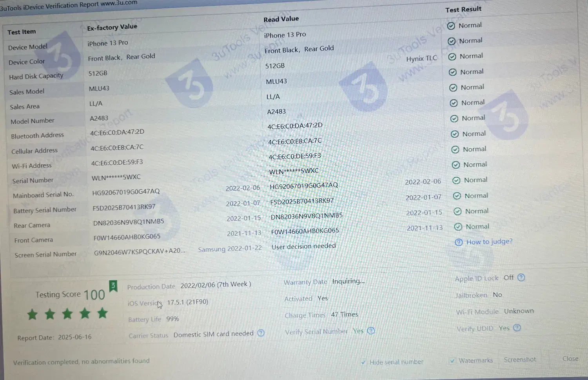Screen dimensions: 588x380
Task: Open the help icon next to Verify UDID
Action: (517, 327)
